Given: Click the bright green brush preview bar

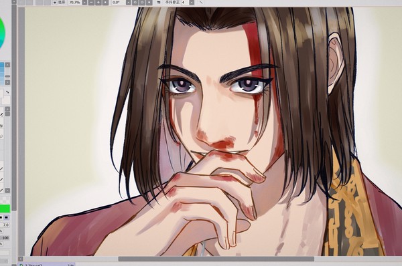Looking at the screenshot, I should point(5,209).
